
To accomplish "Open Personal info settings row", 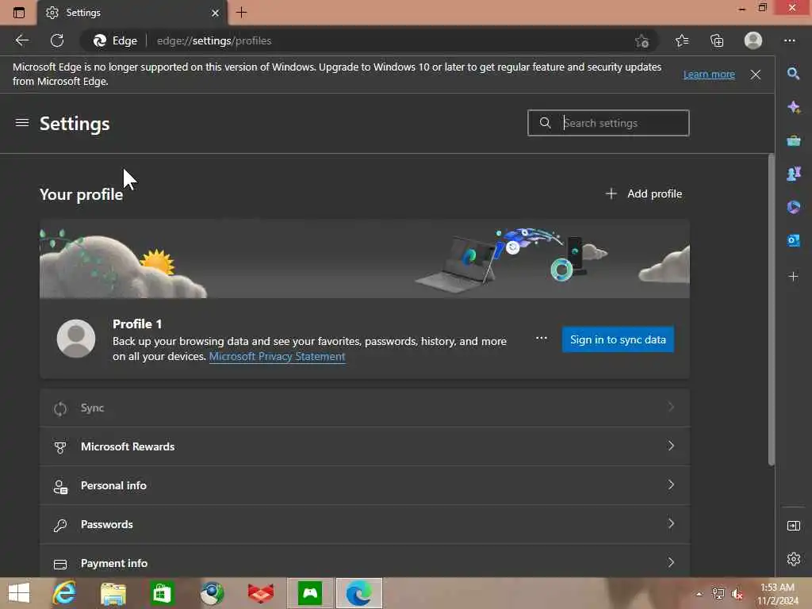I will pos(365,485).
